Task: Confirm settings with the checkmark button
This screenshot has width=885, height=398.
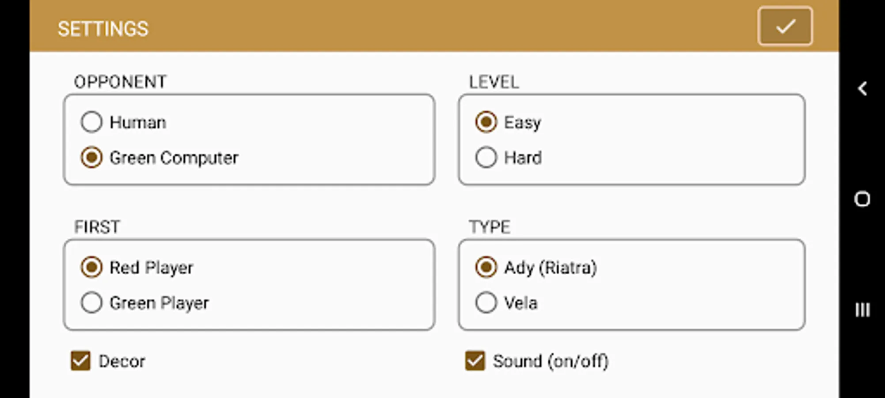Action: pos(785,27)
